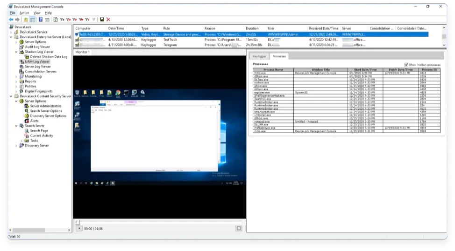Open the Help menu
Screen dimensions: 455x251
tap(48, 13)
